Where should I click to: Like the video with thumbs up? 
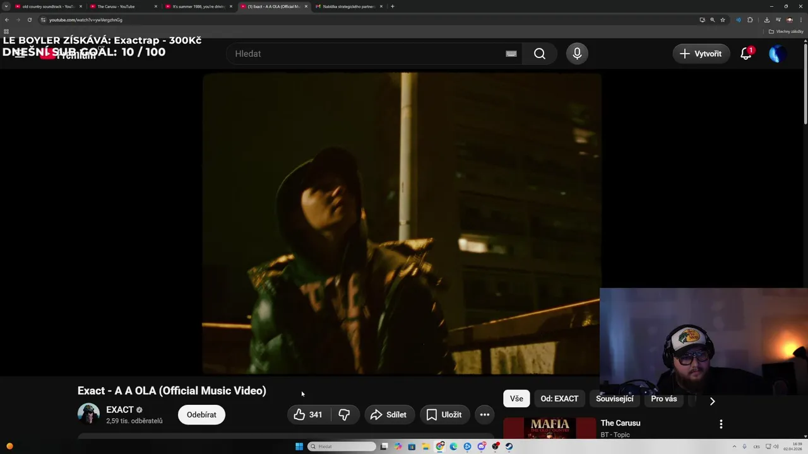(308, 414)
